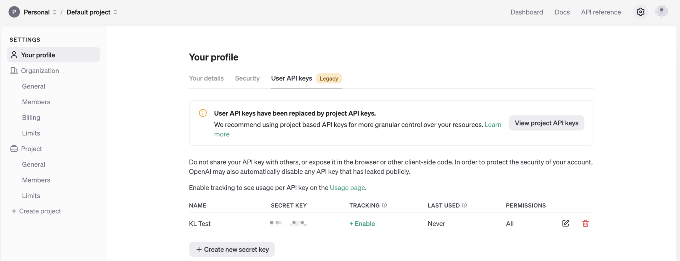Image resolution: width=680 pixels, height=261 pixels.
Task: Open the settings gear icon
Action: (x=640, y=12)
